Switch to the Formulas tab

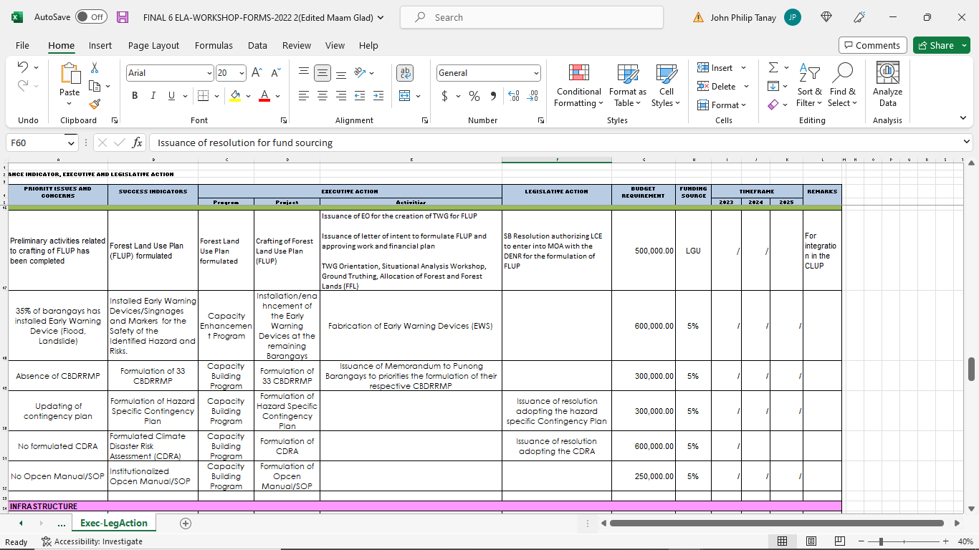(214, 45)
